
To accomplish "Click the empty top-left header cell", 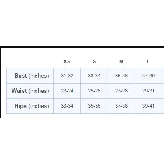I will [30, 61].
